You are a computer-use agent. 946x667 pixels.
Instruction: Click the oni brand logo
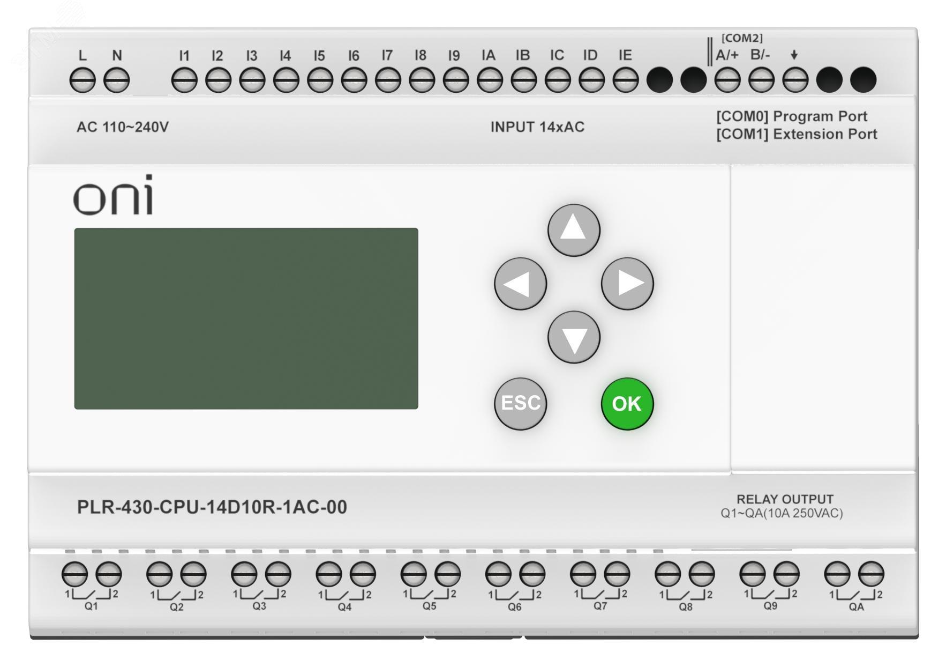tap(113, 196)
